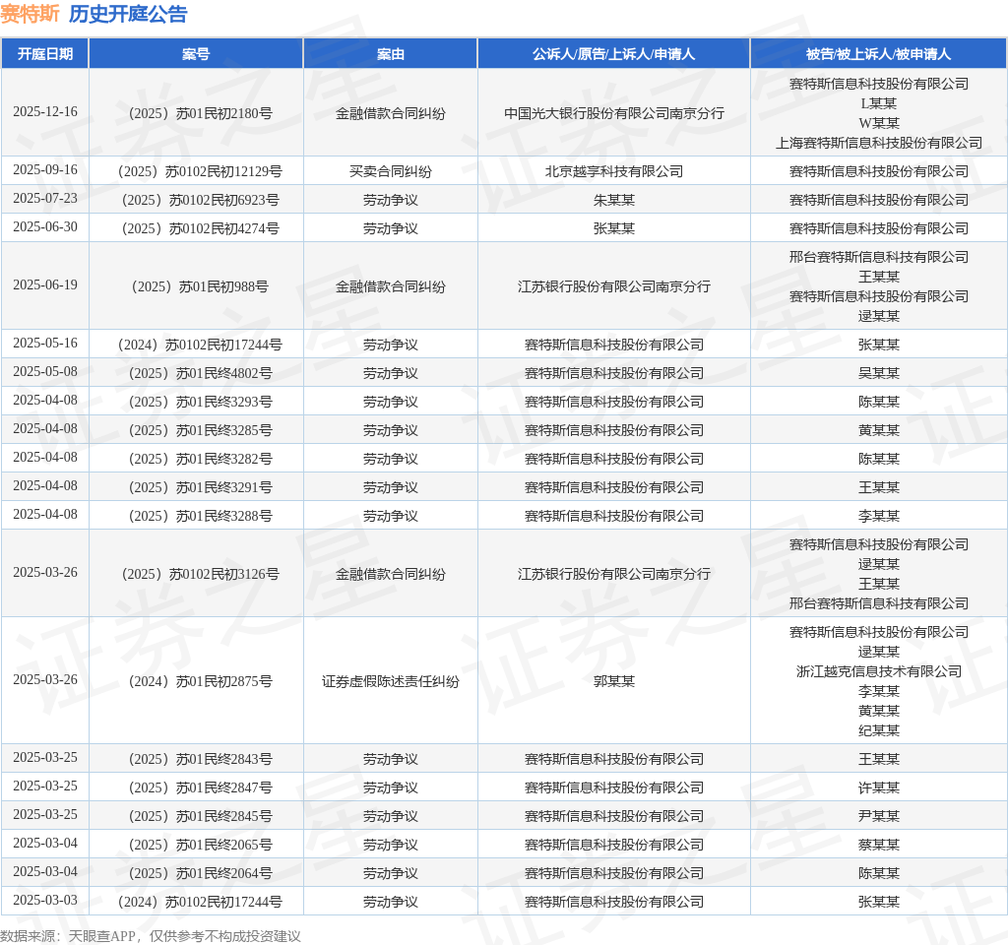Click the date cell 2025-12-16
Image resolution: width=1008 pixels, height=945 pixels.
[45, 112]
